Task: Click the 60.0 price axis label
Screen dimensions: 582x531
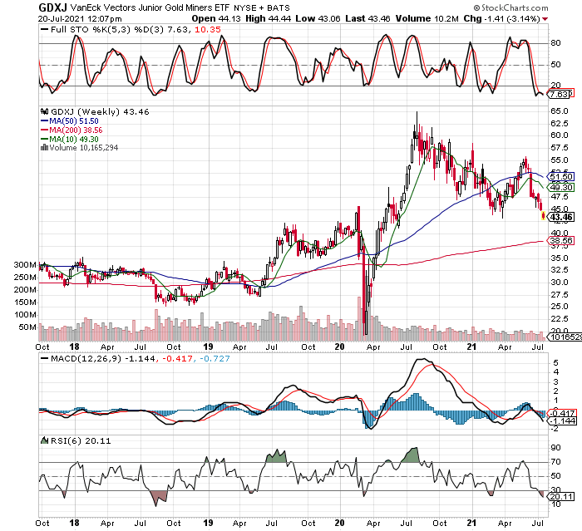Action: tap(560, 135)
